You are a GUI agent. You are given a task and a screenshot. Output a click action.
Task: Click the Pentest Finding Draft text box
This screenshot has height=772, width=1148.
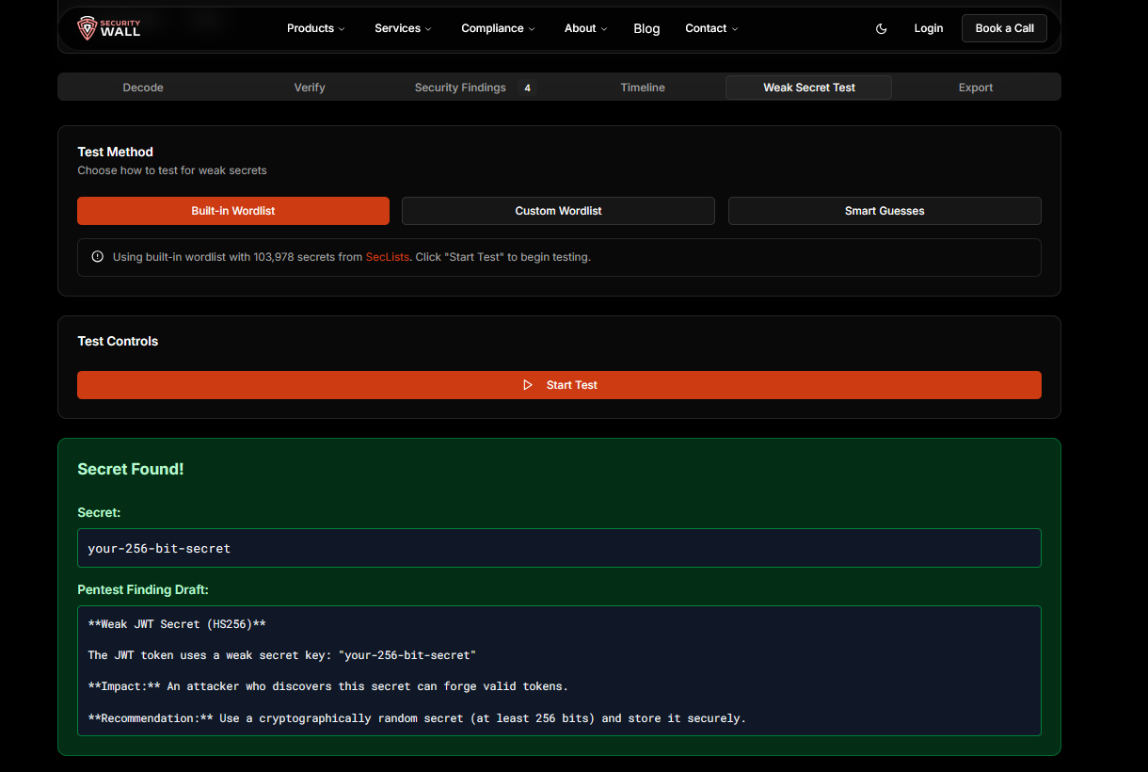pos(559,670)
